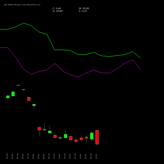This screenshot has width=164, height=164.
Task: Click the '22 Sep' date axis label
Action: (x=7, y=156)
